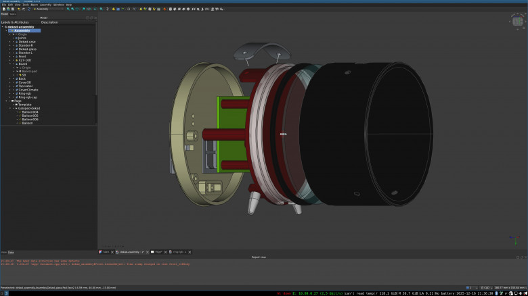This screenshot has height=296, width=528.
Task: Click the New document toolbar icon
Action: click(3, 9)
